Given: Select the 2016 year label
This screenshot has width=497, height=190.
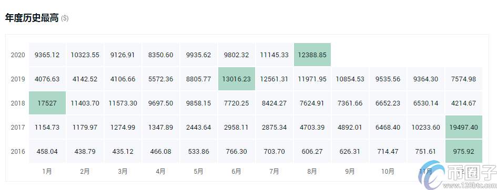Looking at the screenshot, I should 18,152.
